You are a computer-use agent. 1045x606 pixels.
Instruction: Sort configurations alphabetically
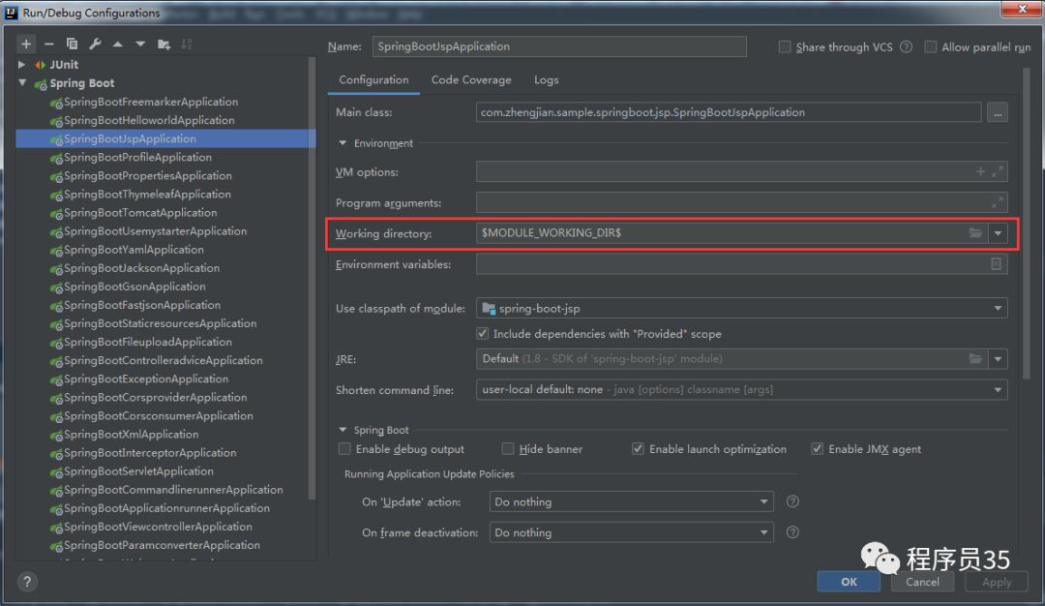(x=186, y=44)
